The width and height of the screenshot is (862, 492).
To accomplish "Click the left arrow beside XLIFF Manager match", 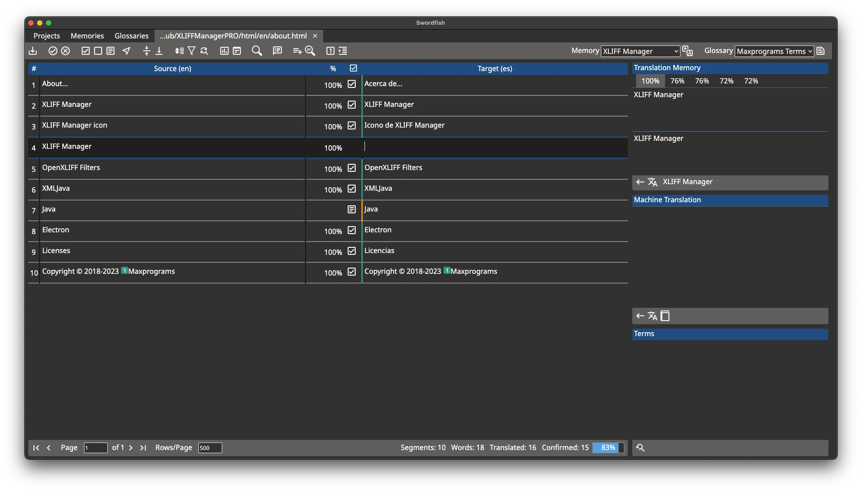I will point(640,182).
